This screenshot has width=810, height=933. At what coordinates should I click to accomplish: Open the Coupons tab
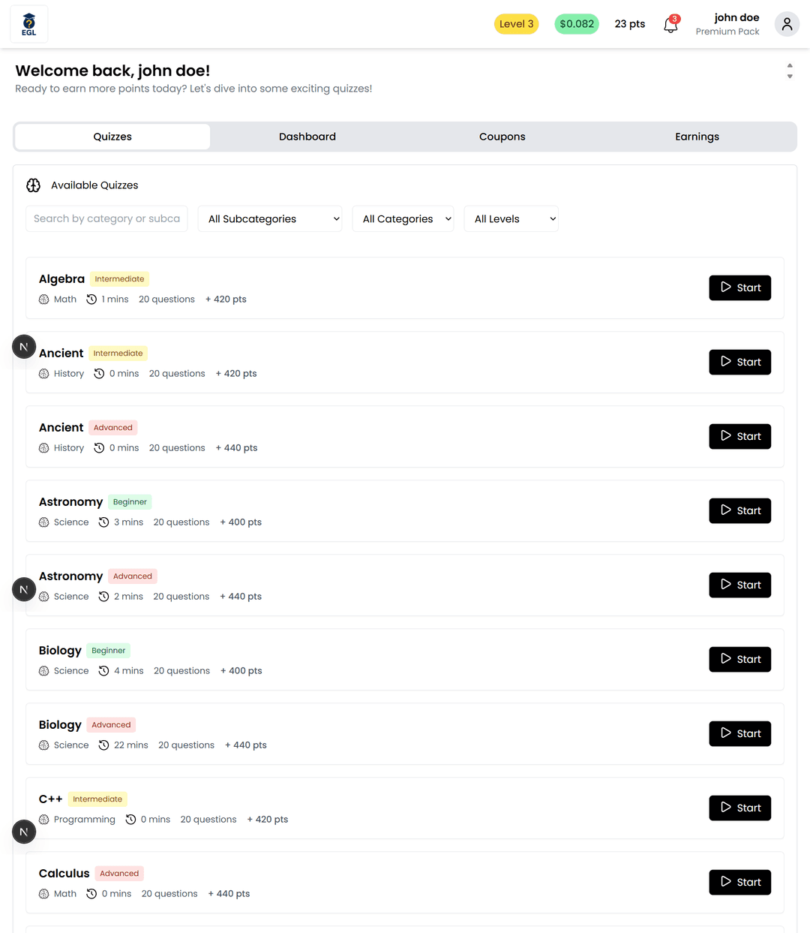502,137
